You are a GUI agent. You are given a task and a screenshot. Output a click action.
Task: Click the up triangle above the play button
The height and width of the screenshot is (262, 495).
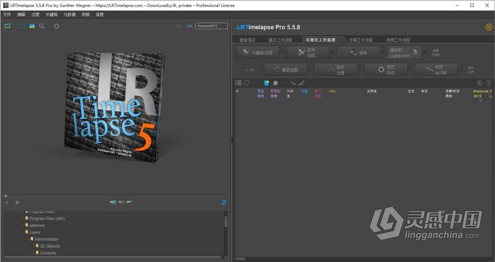[6, 196]
